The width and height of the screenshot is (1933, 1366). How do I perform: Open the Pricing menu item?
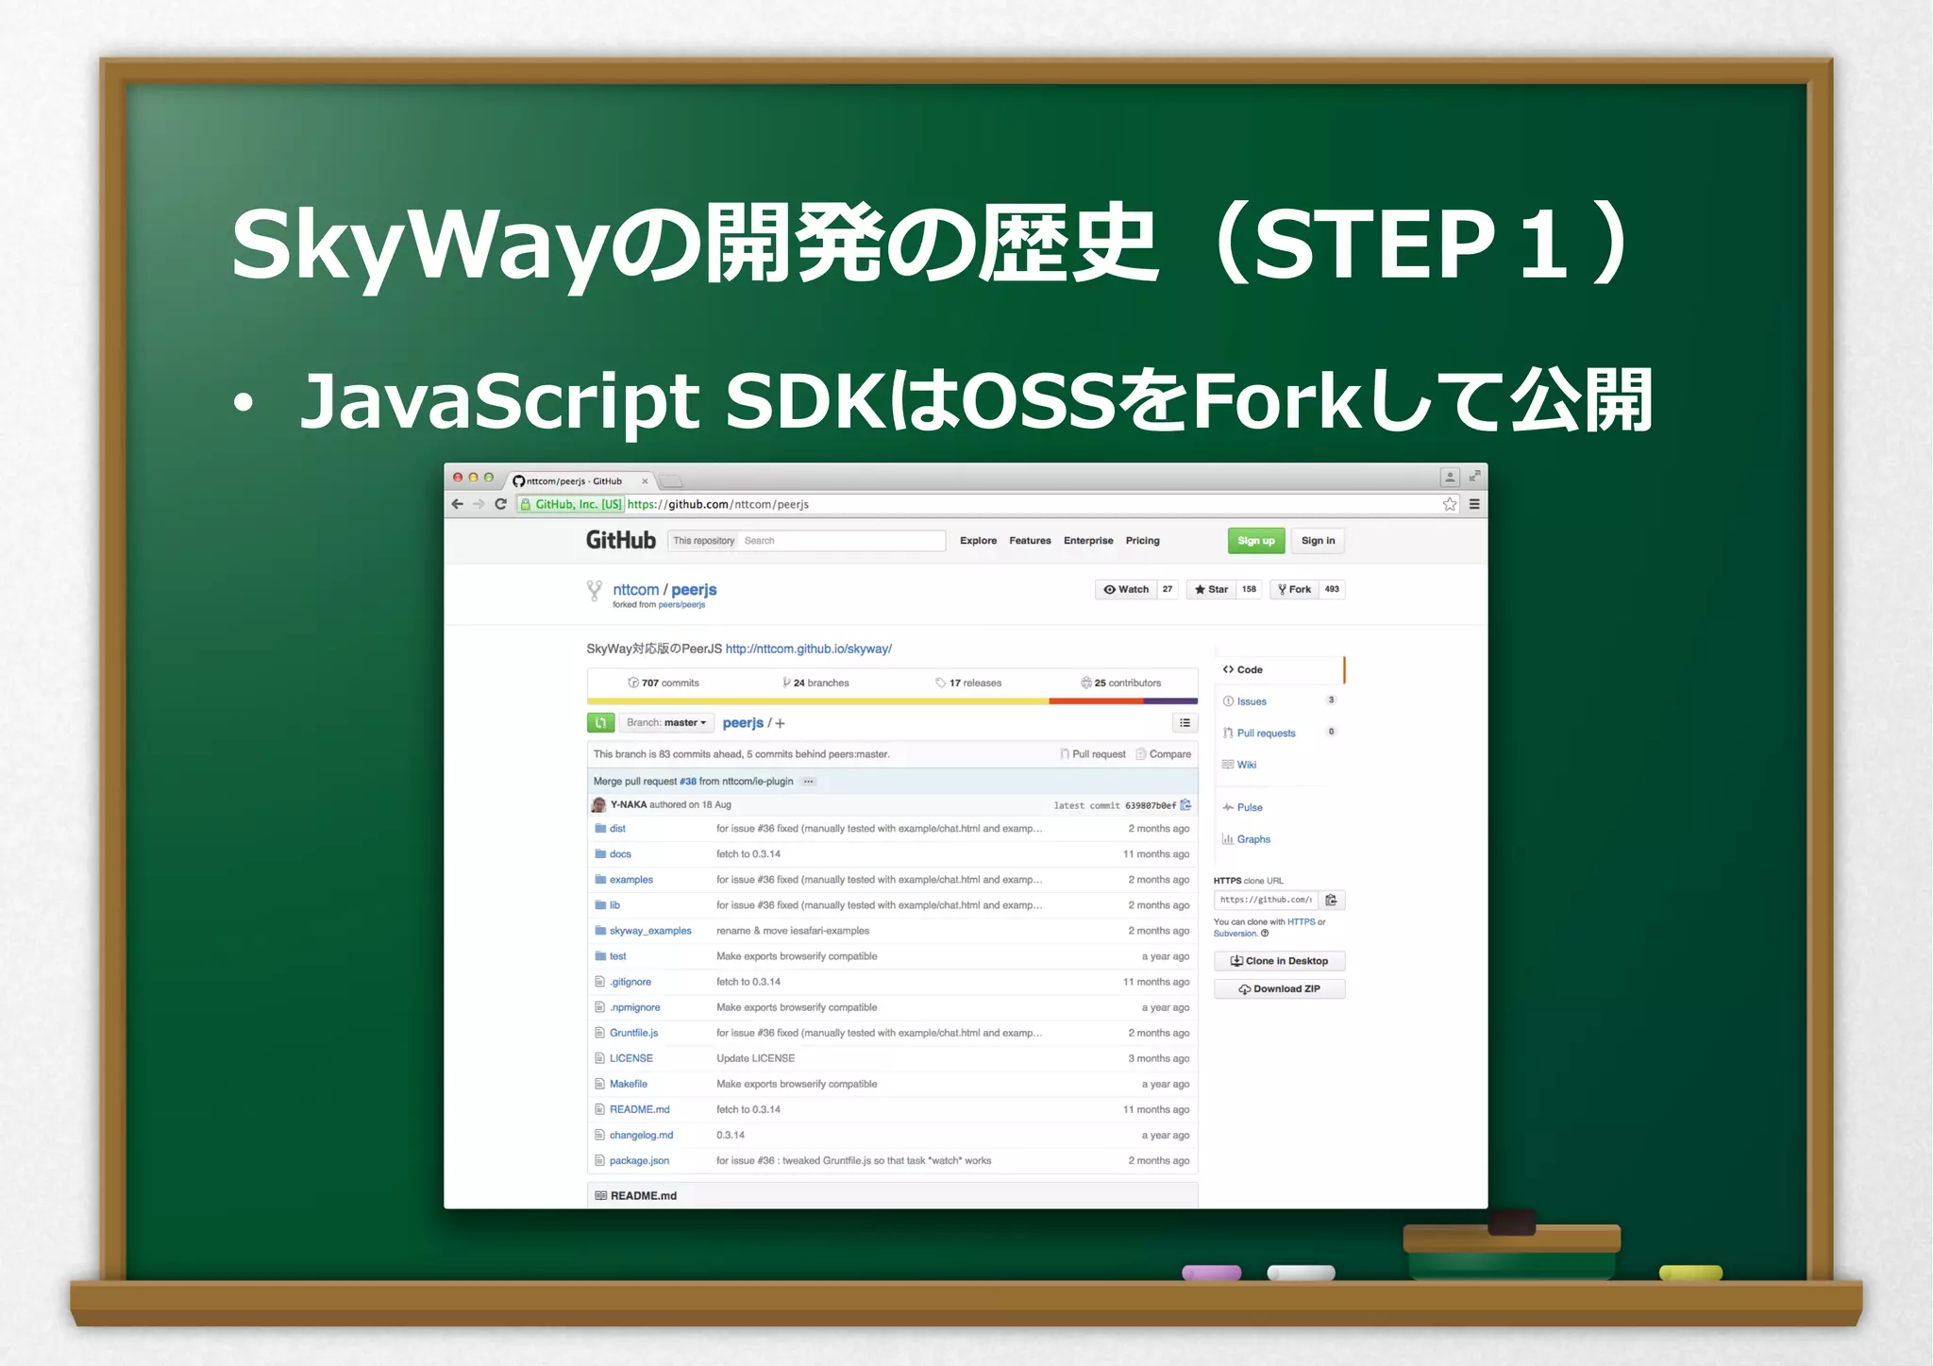[1142, 541]
